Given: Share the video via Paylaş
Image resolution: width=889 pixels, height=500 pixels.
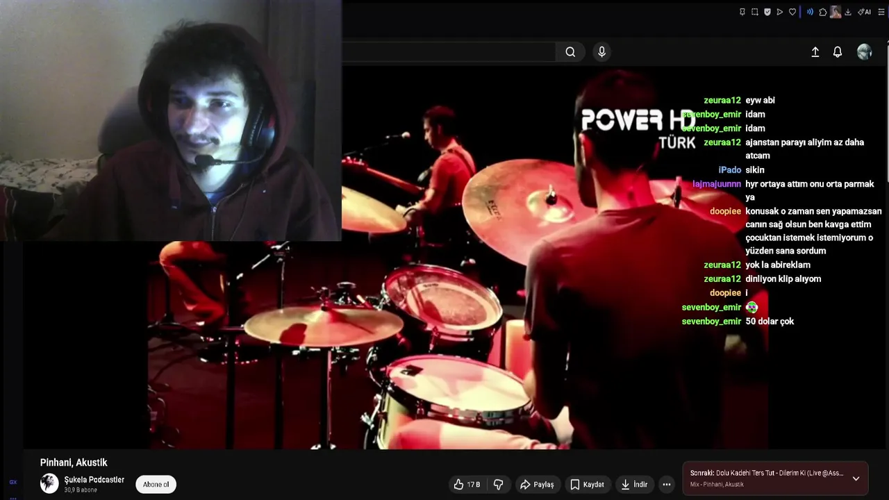Looking at the screenshot, I should coord(537,485).
